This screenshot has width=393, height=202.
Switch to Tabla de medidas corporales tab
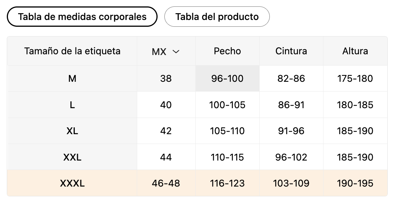click(82, 17)
